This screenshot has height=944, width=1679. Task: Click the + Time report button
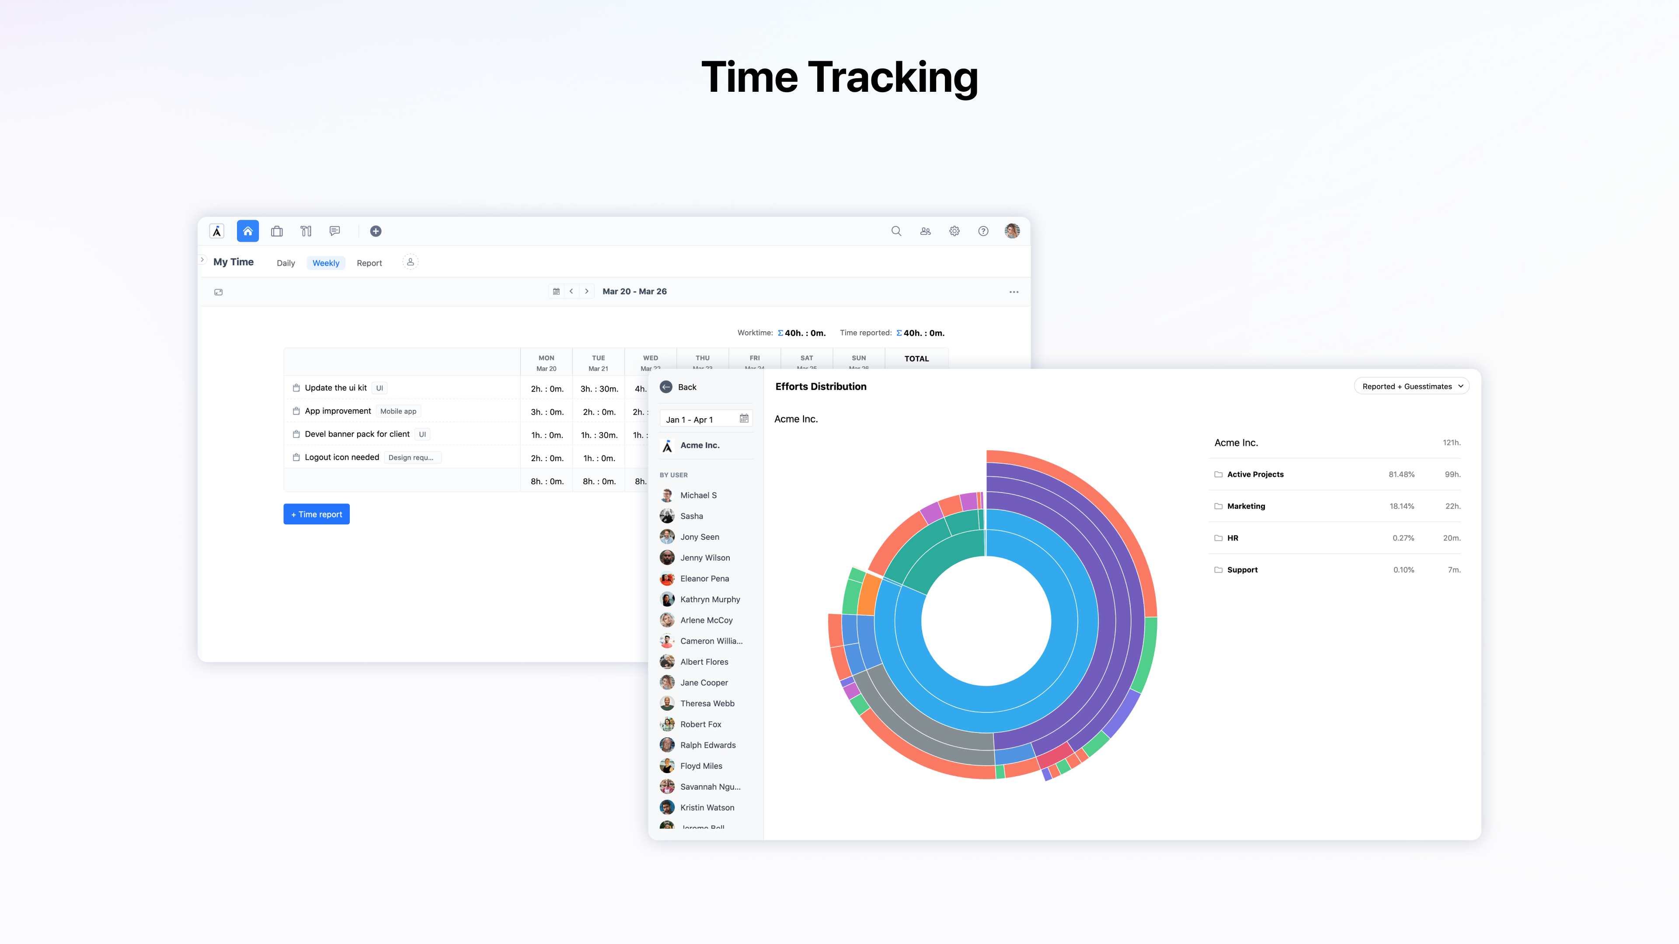(x=316, y=514)
